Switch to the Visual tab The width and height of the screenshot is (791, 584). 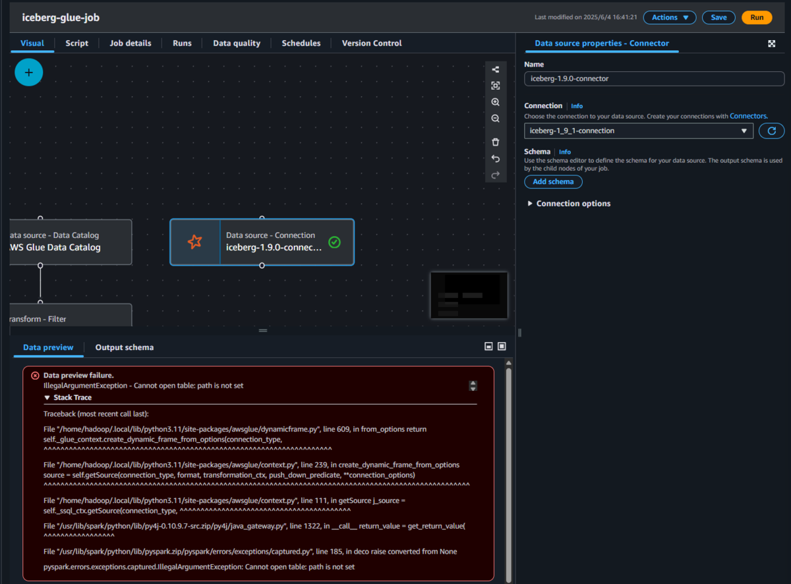pos(32,43)
